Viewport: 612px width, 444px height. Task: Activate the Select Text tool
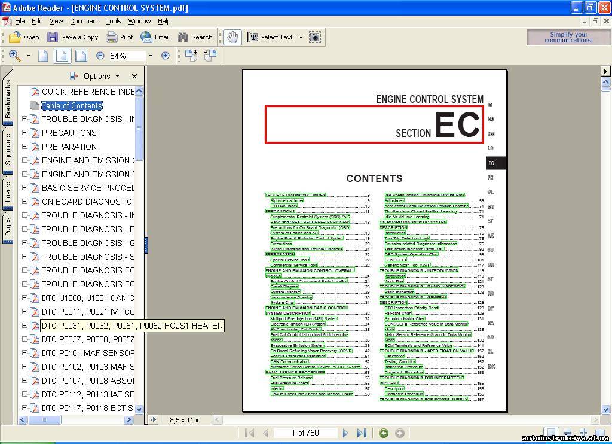(x=270, y=37)
